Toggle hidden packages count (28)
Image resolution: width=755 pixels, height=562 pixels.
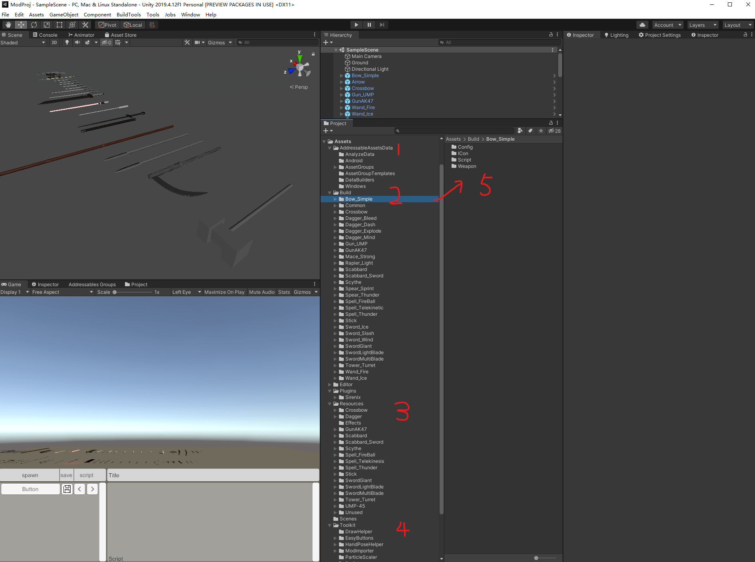[x=554, y=131]
